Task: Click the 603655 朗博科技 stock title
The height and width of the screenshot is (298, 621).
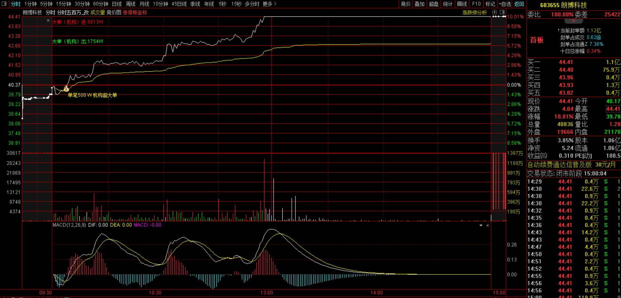Action: coord(563,5)
